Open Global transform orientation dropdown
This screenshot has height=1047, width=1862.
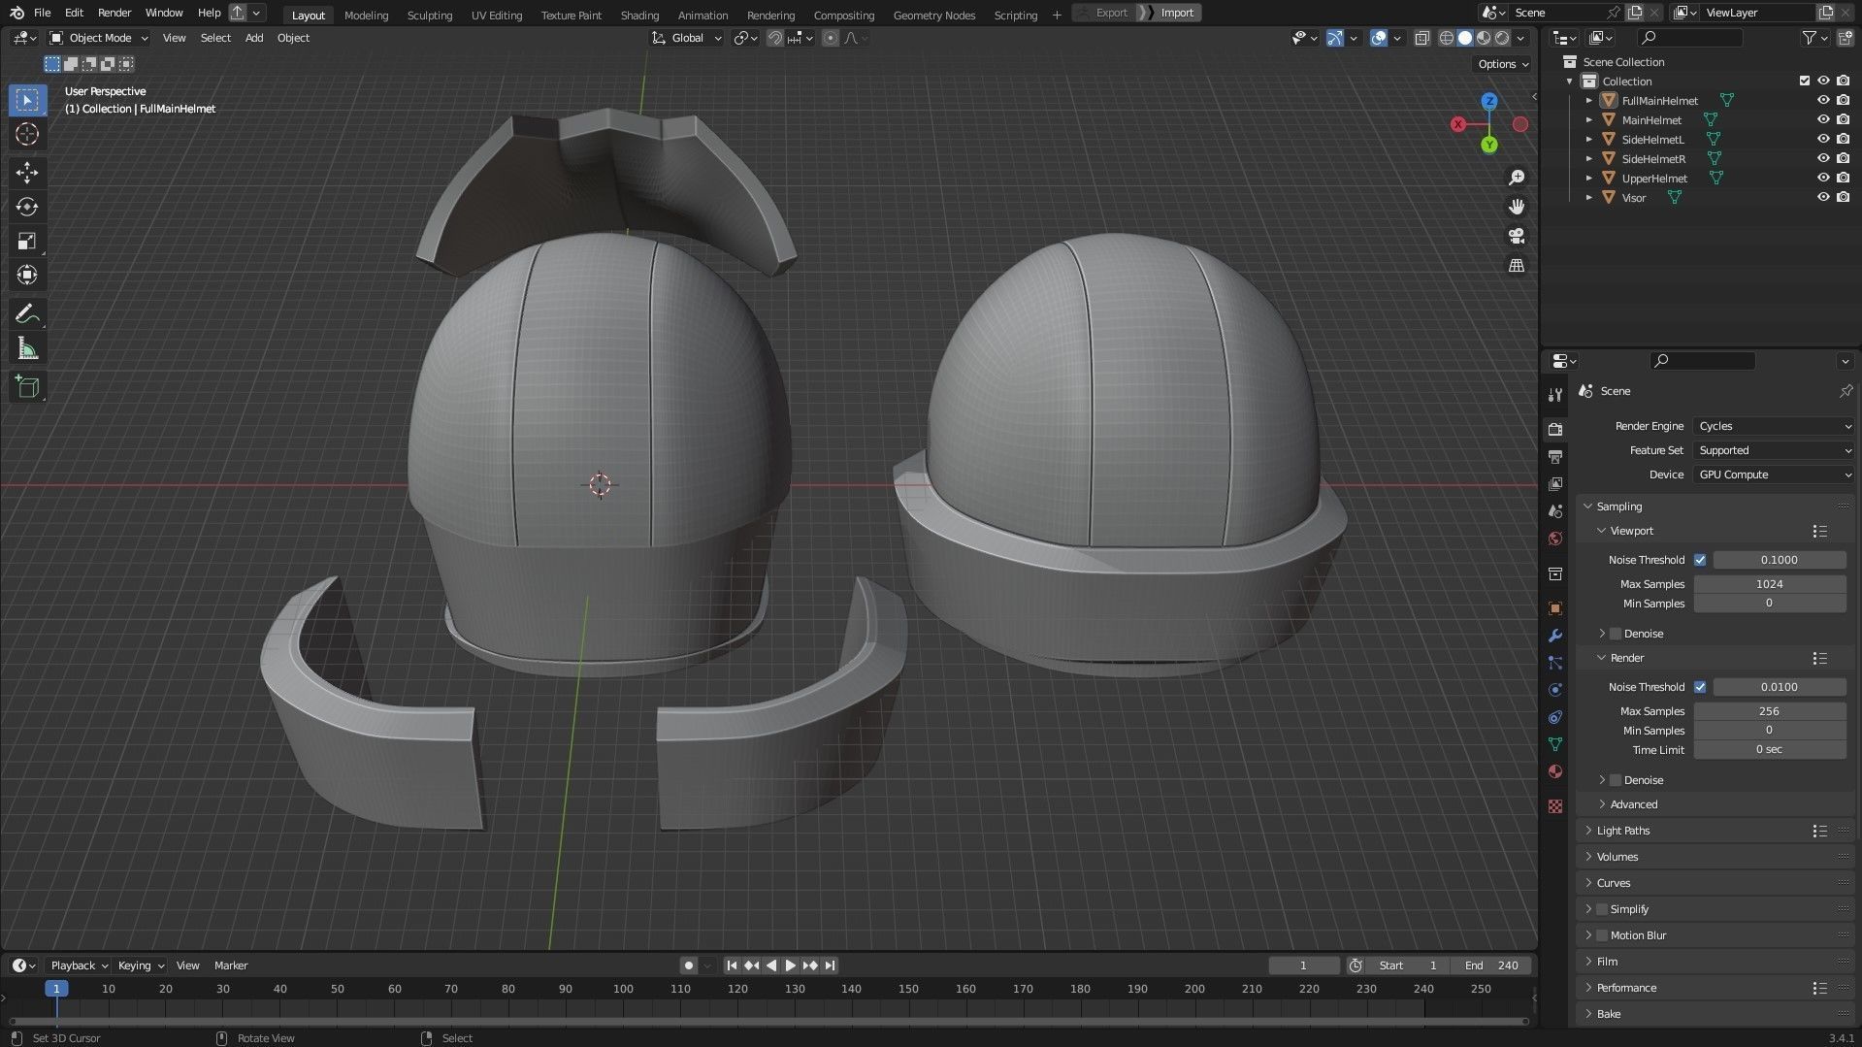(687, 38)
